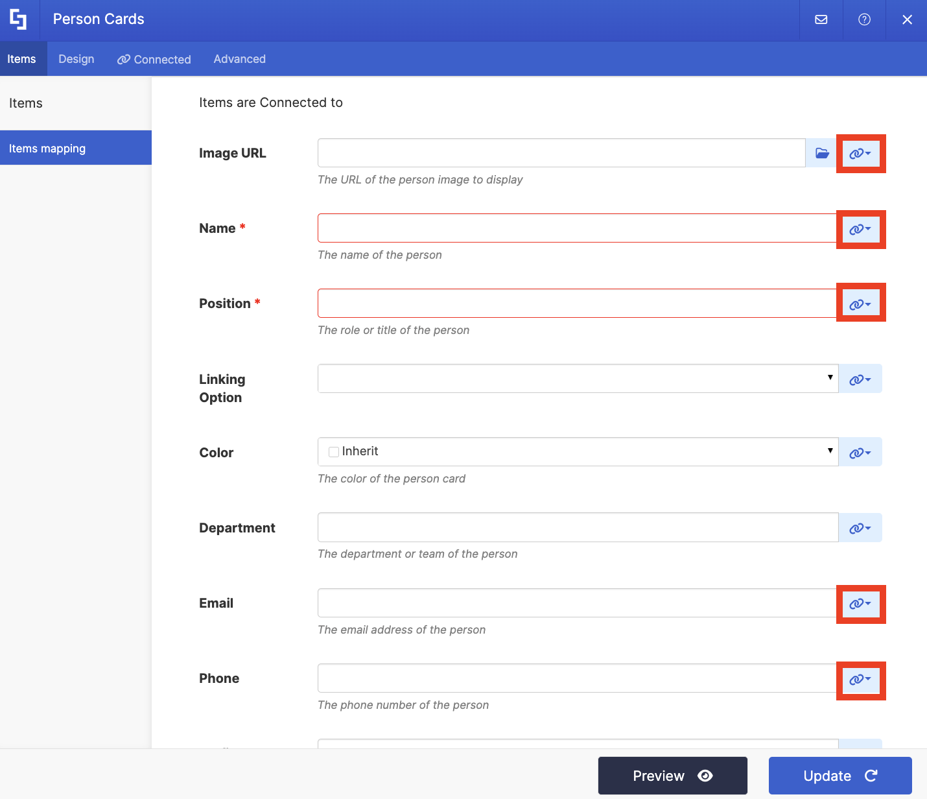The height and width of the screenshot is (799, 927).
Task: Focus the Phone input field
Action: point(578,678)
